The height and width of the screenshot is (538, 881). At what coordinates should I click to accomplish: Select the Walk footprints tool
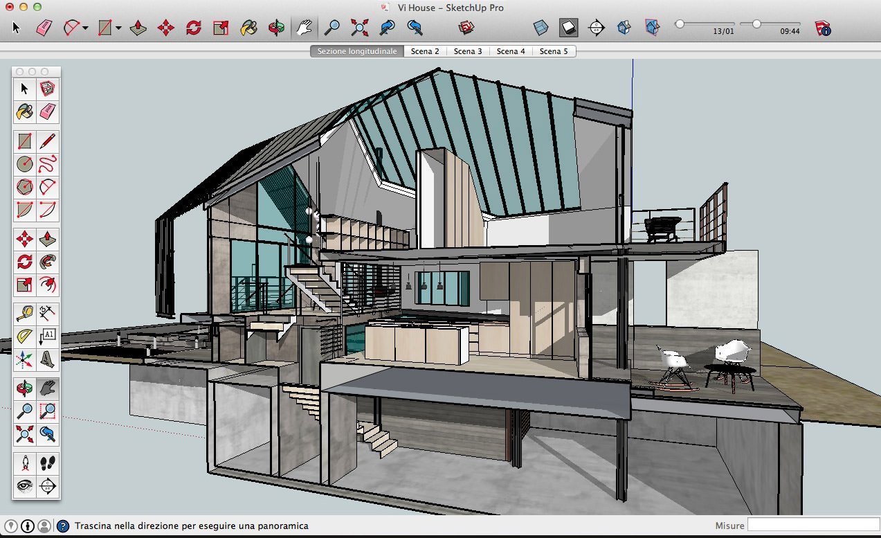point(48,463)
